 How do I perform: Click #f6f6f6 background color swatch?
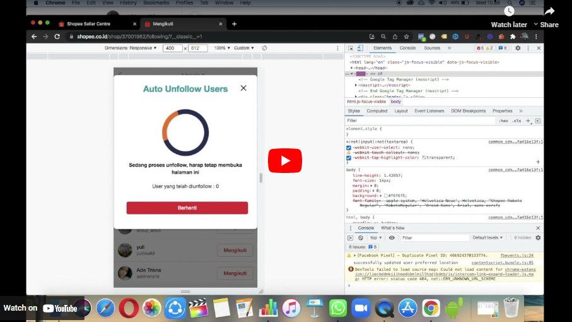pos(385,196)
